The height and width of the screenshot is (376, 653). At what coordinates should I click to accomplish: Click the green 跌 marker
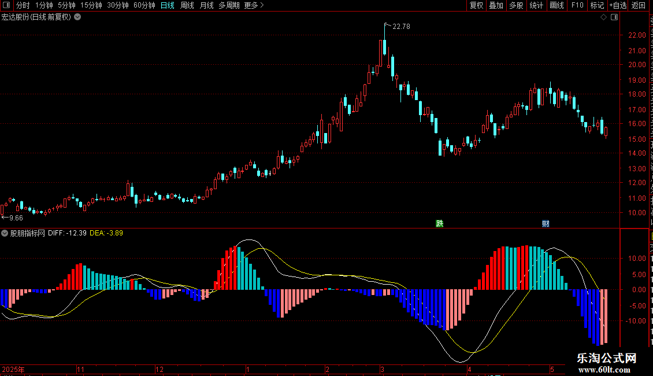[x=439, y=223]
